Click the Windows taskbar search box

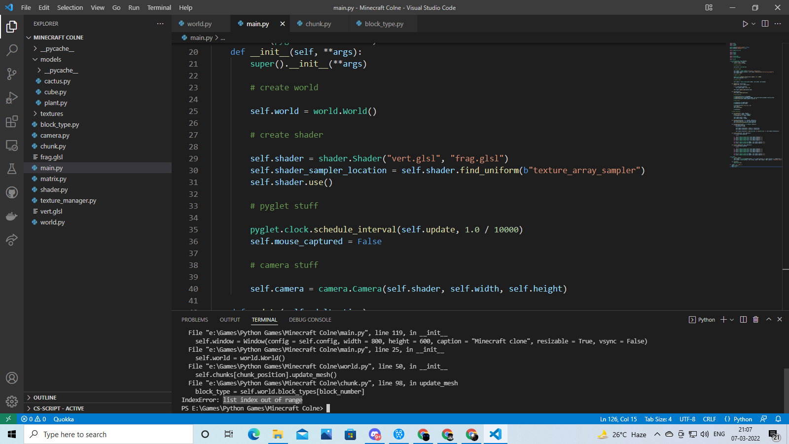click(x=108, y=434)
